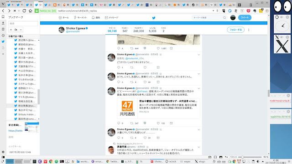Open the History panel clock icon

point(3,36)
